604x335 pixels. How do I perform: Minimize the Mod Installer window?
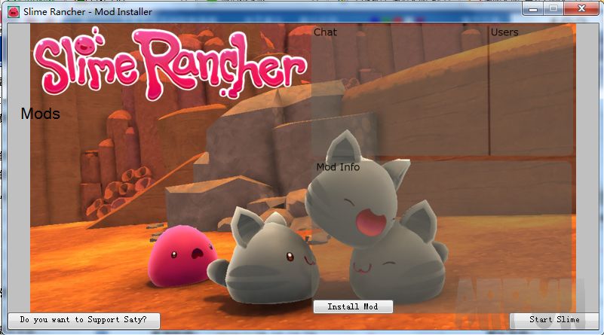[532, 9]
